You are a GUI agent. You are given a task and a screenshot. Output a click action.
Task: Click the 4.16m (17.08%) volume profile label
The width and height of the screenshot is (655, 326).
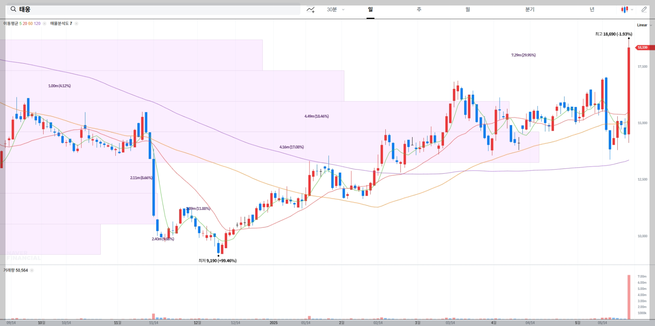point(292,147)
